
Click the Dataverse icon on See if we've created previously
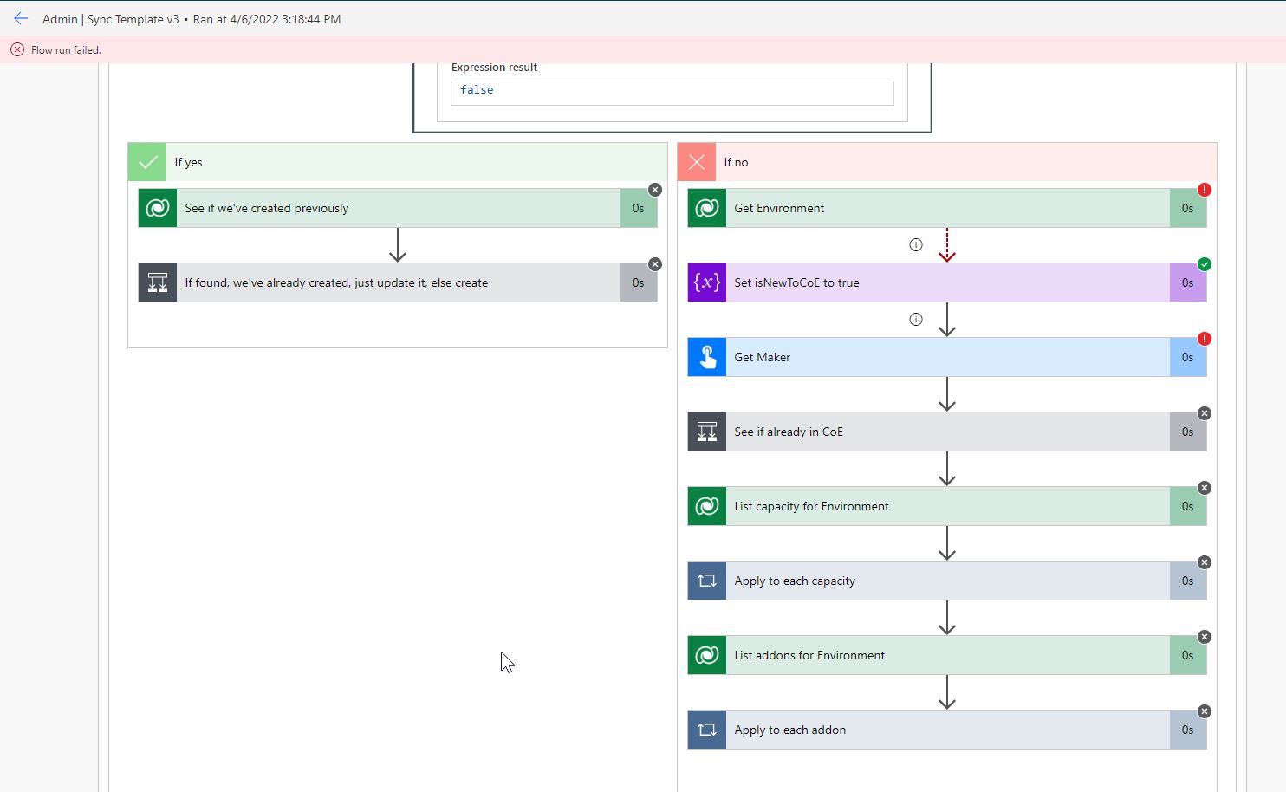158,208
